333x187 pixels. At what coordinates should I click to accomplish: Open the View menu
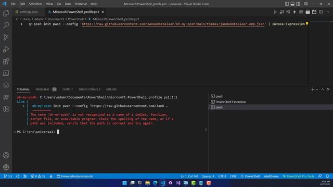49,4
